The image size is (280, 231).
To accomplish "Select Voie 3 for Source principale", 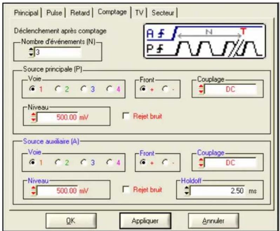I will point(84,89).
